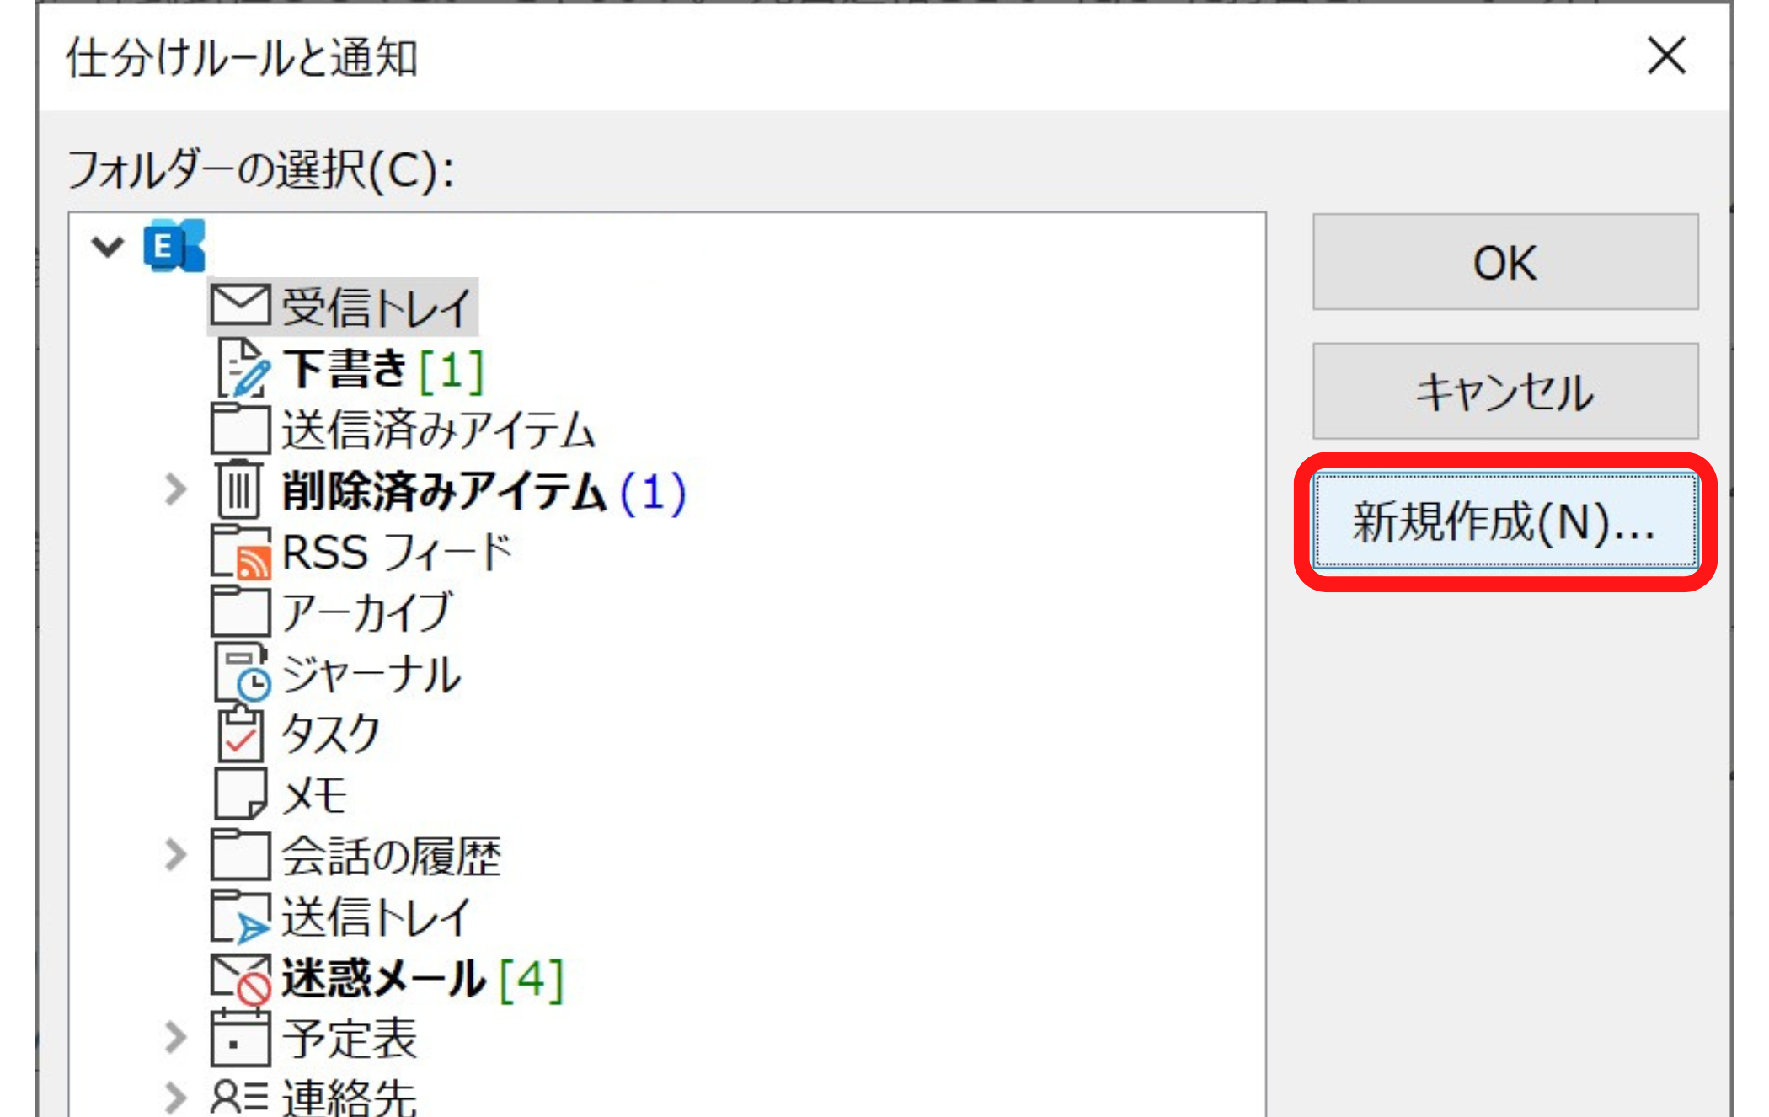Click the メモ note icon
The width and height of the screenshot is (1769, 1117).
pyautogui.click(x=241, y=793)
